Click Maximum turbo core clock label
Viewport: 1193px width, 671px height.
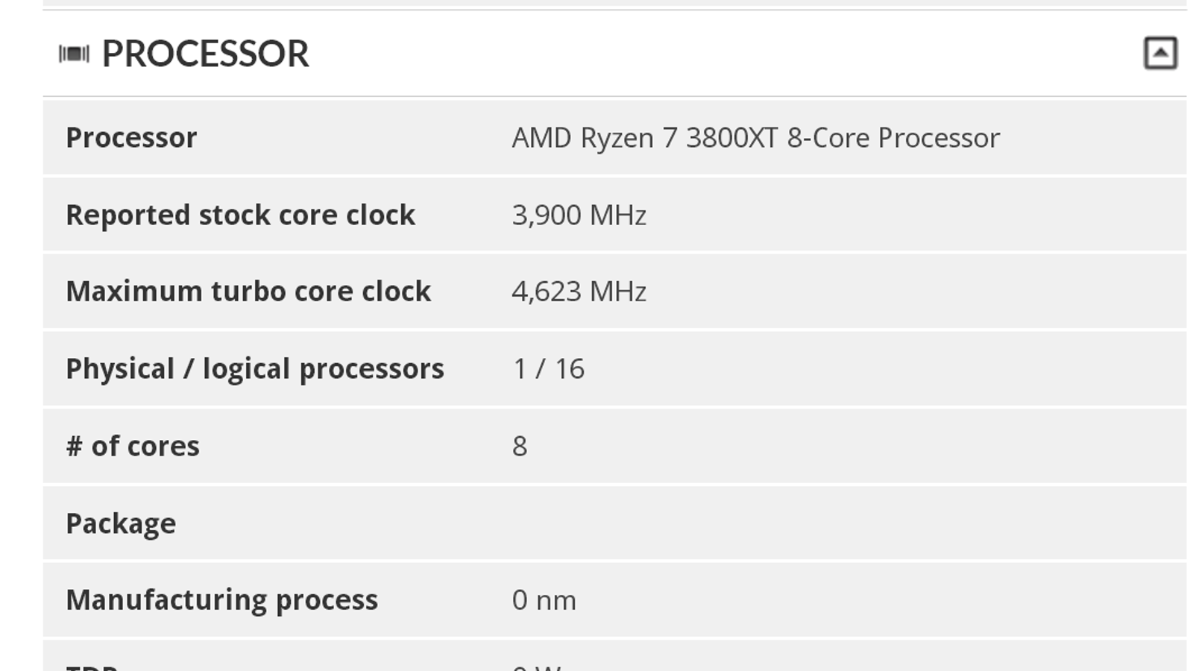click(x=248, y=292)
